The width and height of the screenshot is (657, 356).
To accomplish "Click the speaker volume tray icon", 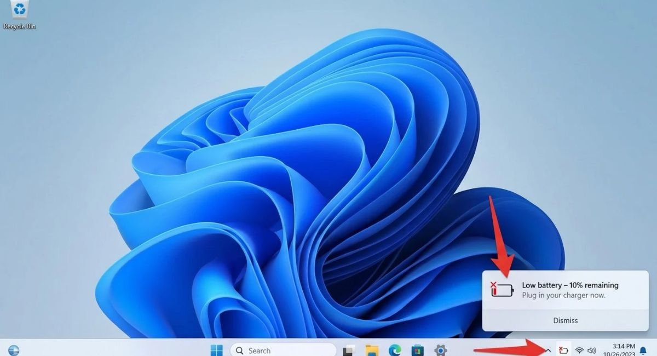I will [592, 350].
